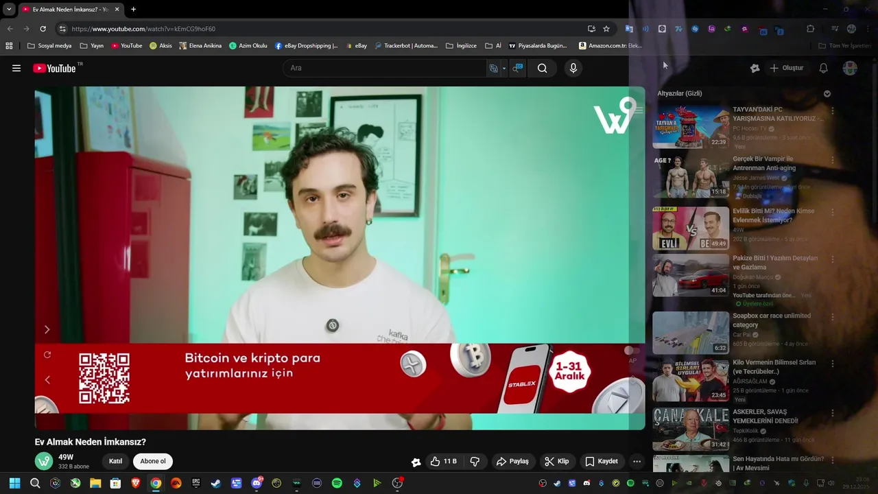Viewport: 878px width, 494px height.
Task: Open options for Kilo Vermenin video
Action: point(833,364)
